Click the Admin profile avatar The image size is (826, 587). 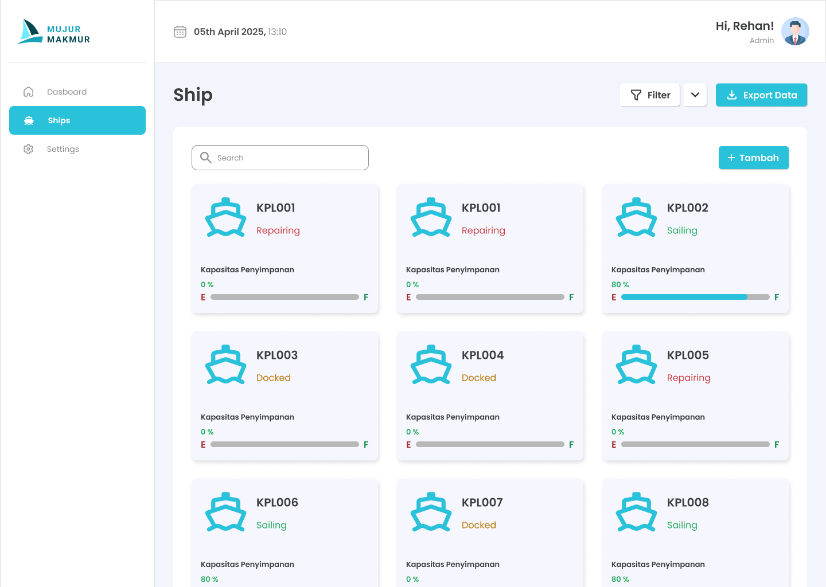(x=796, y=32)
